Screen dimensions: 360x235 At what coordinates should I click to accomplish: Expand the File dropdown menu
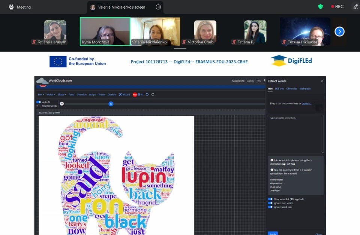pos(40,94)
